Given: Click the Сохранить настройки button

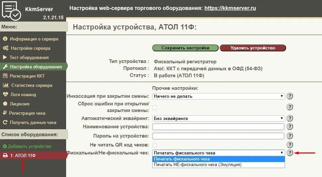Looking at the screenshot, I should pos(185,48).
